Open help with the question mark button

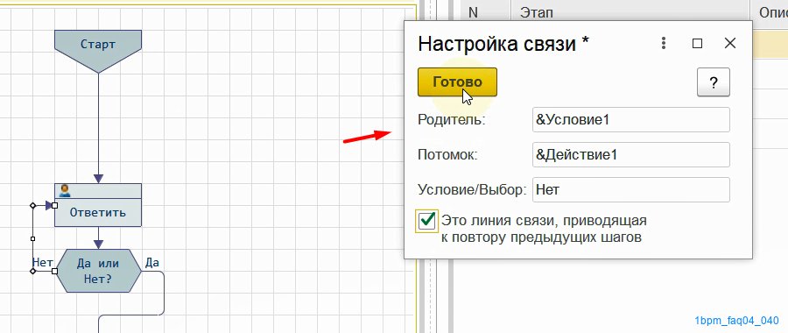(713, 82)
